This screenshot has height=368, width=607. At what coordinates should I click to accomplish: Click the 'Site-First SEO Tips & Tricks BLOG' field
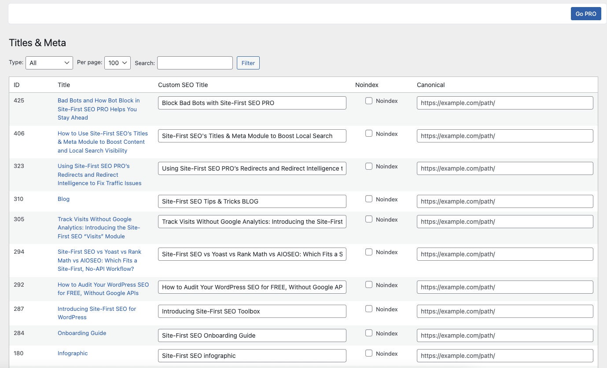coord(252,201)
